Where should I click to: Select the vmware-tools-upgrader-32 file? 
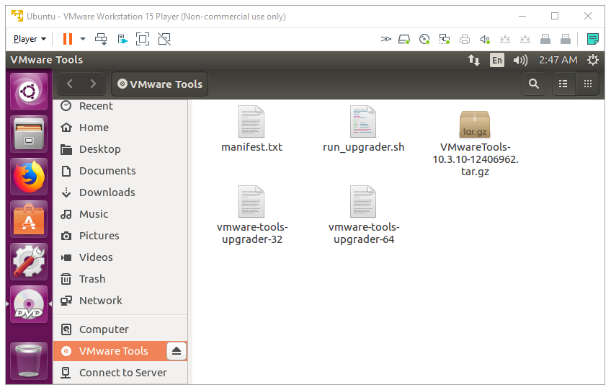pyautogui.click(x=251, y=216)
